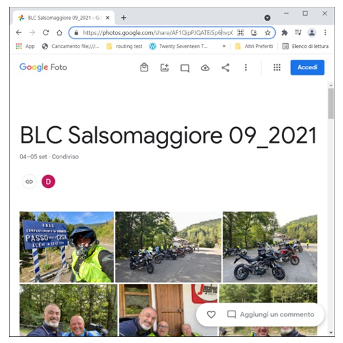The image size is (343, 343).
Task: Click the save to library cloud icon
Action: [205, 68]
